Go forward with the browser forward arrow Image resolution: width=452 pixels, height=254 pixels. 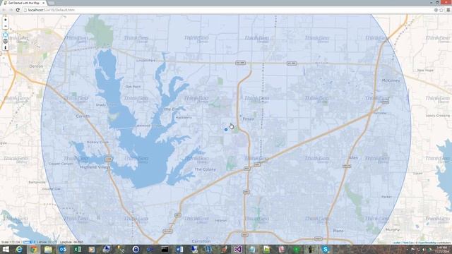tap(11, 10)
